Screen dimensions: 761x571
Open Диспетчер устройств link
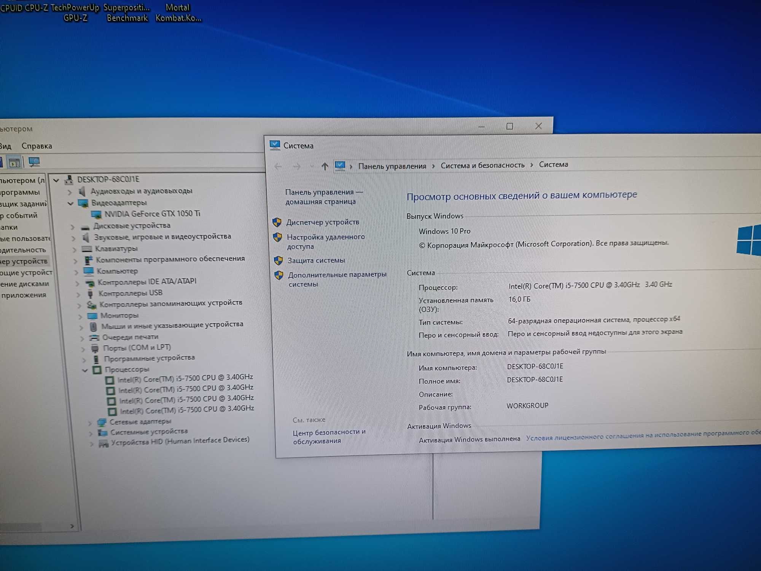(x=323, y=222)
